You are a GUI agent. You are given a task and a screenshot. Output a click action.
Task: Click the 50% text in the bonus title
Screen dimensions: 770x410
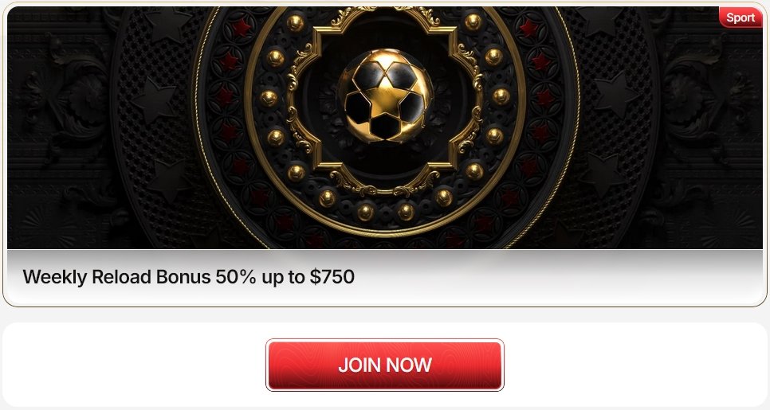pos(236,277)
